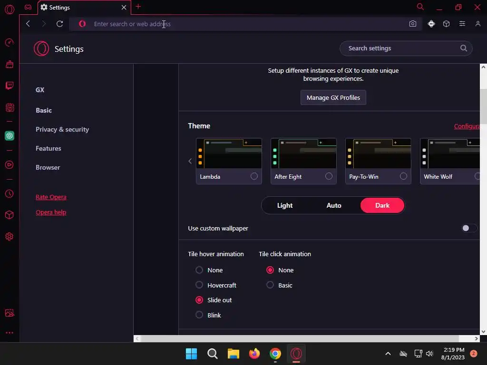Open GX Corner gamepad tab icon

[28, 7]
